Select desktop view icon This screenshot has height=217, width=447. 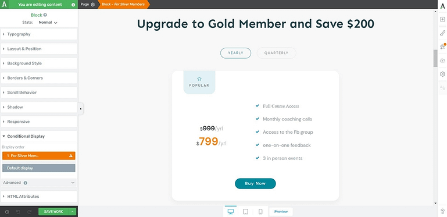click(231, 212)
